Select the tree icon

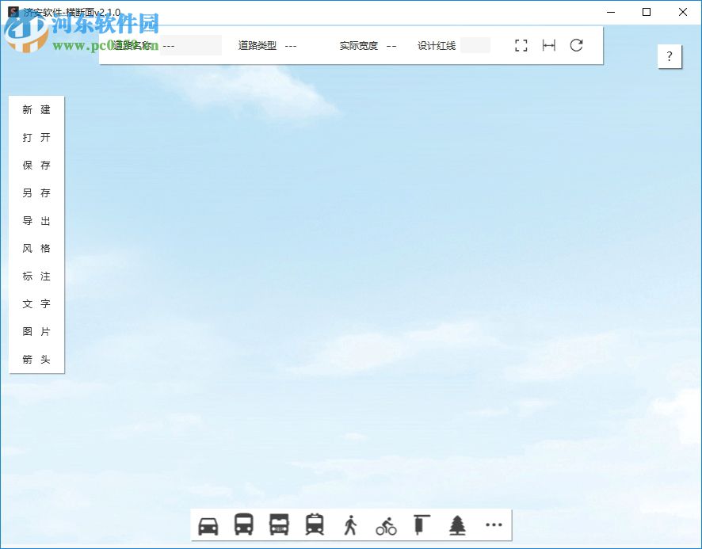[457, 524]
